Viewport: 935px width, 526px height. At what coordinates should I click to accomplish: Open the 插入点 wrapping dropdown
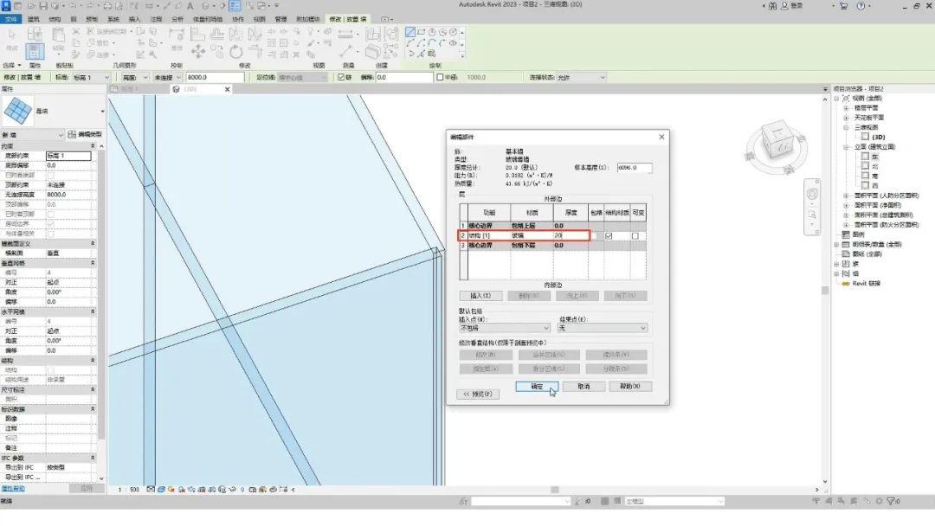pos(504,329)
